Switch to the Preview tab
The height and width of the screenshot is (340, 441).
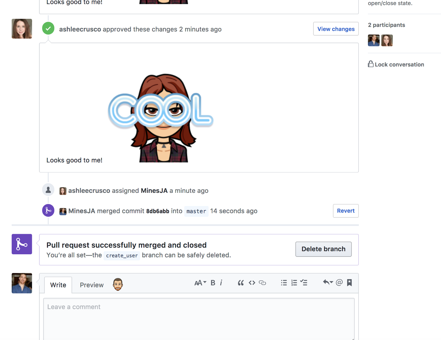tap(92, 285)
